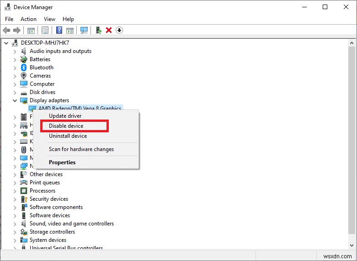Open the Action menu

coord(28,19)
